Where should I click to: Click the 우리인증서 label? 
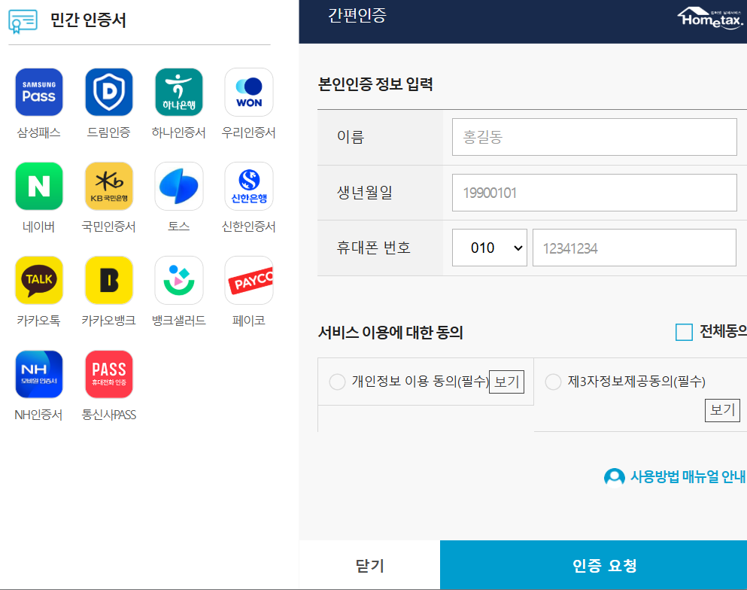(249, 132)
